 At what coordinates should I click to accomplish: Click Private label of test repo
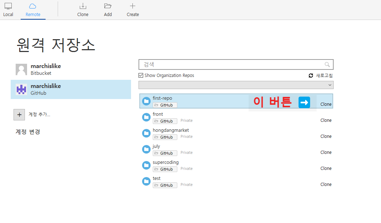point(187,185)
